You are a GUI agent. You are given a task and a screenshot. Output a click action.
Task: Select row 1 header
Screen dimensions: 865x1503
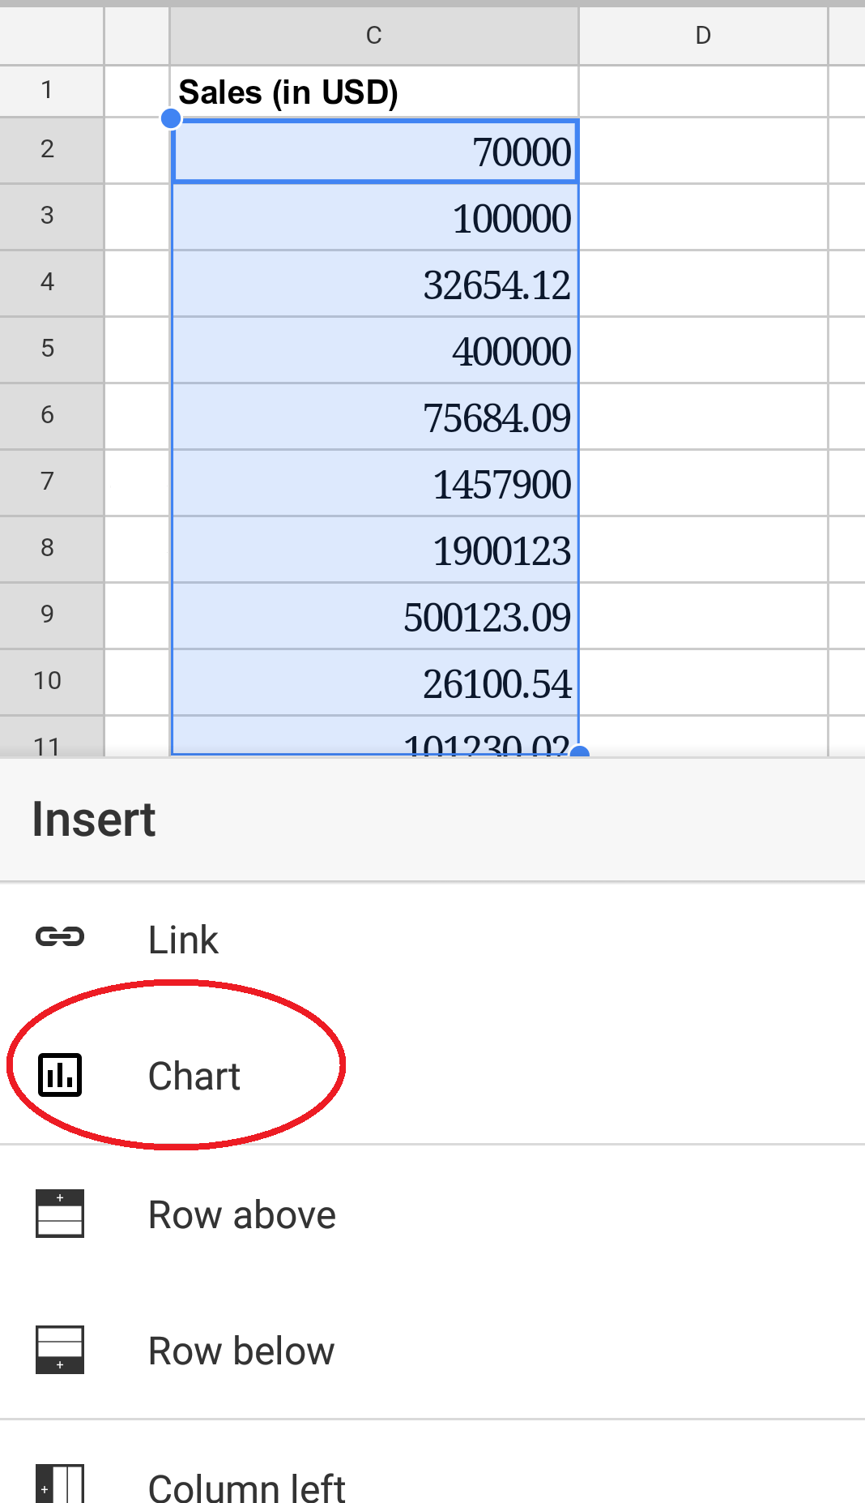coord(49,90)
